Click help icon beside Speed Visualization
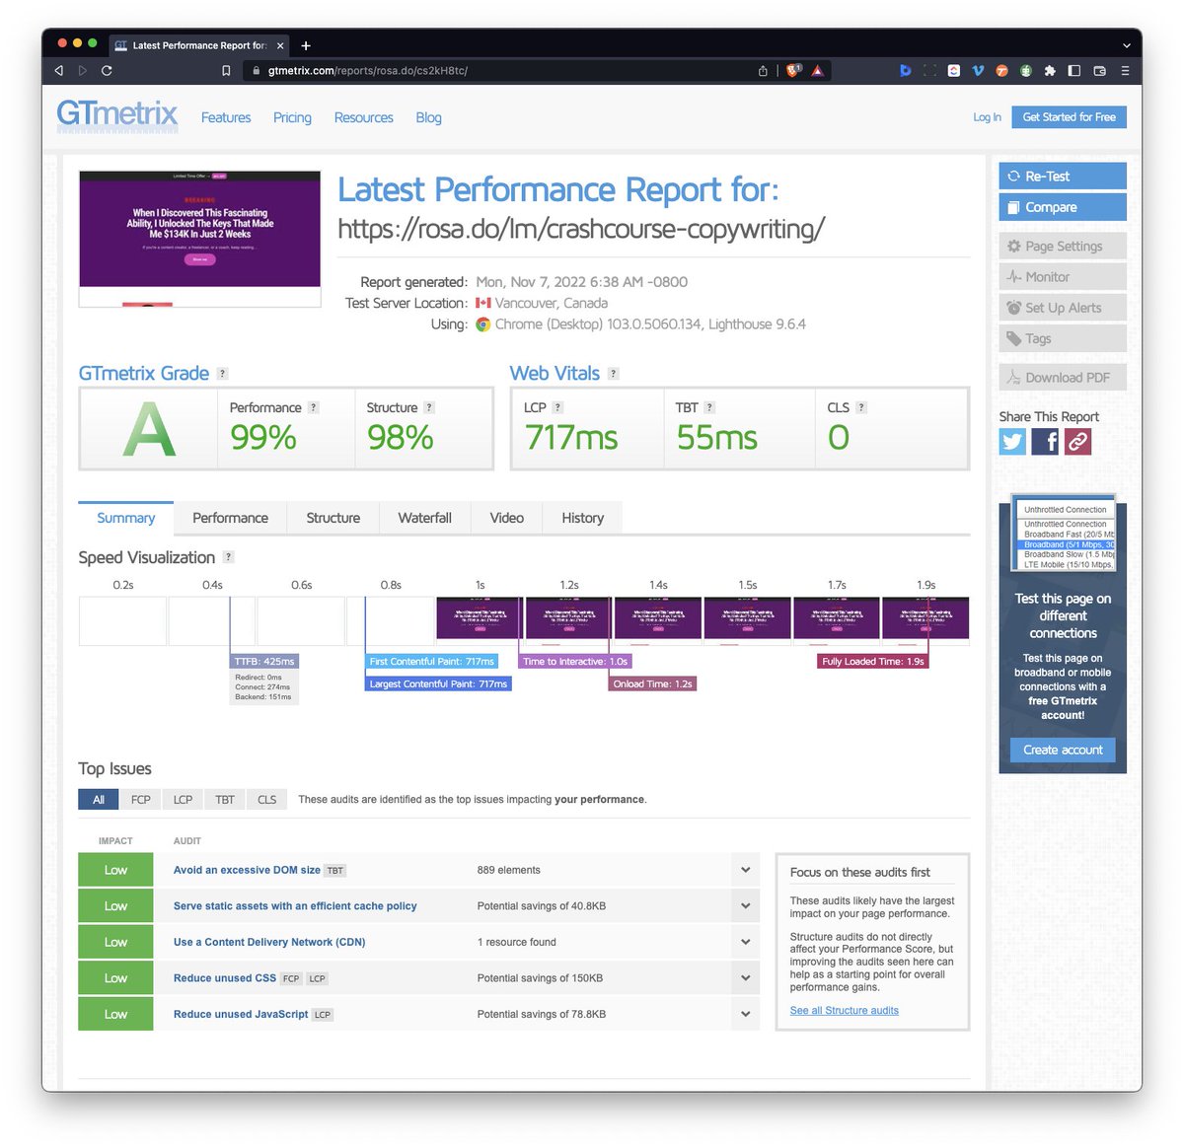Screen dimensions: 1184x1147 pos(229,557)
